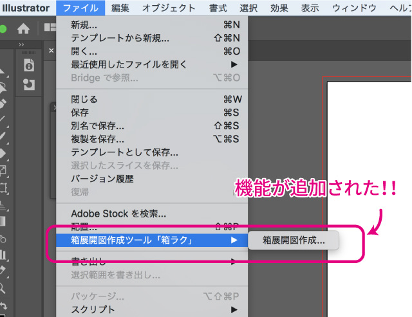The height and width of the screenshot is (317, 412).
Task: Open the Arrange Documents layout icon
Action: pyautogui.click(x=50, y=28)
